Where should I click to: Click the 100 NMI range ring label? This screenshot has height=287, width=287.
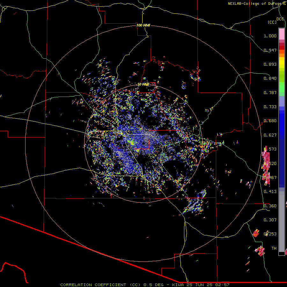[143, 25]
